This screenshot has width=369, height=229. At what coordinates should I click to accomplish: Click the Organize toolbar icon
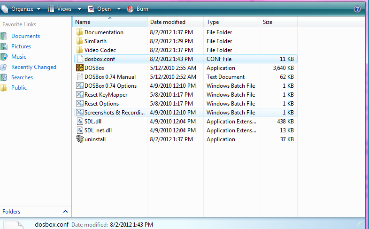(5, 9)
